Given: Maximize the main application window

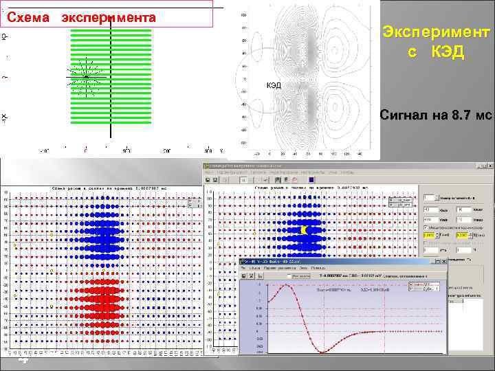Looking at the screenshot, I should click(x=485, y=166).
